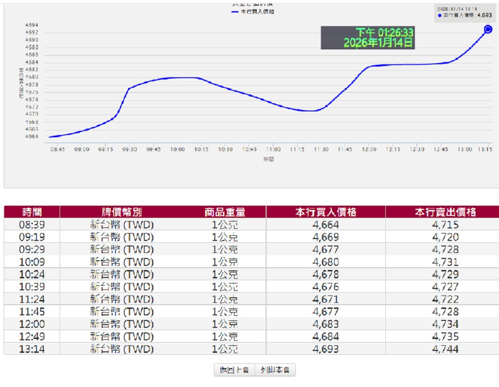This screenshot has height=387, width=499.
Task: Click the 商品重量 column header
Action: tap(225, 212)
